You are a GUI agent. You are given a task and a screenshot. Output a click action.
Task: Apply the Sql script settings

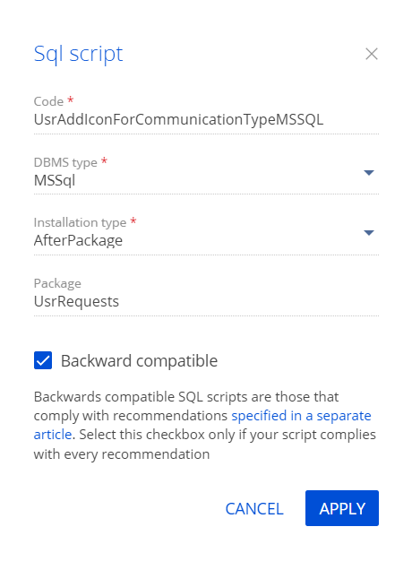coord(342,508)
